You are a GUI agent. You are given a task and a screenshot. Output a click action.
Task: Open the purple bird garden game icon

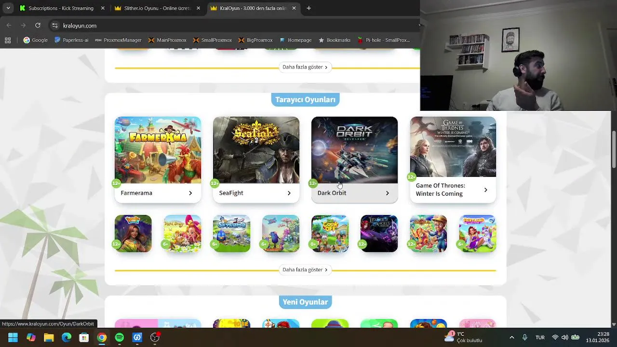(x=281, y=233)
